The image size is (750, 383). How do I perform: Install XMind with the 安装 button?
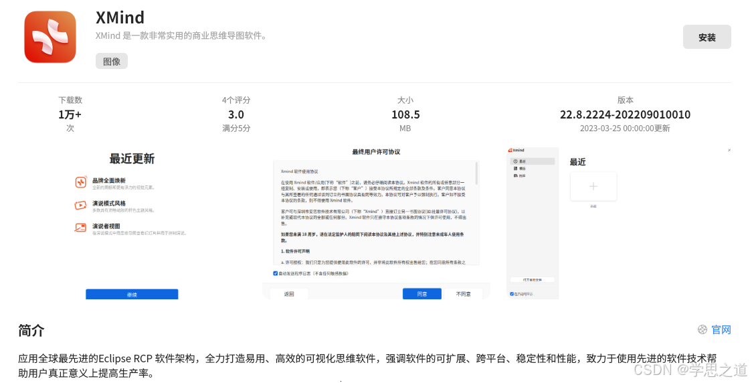click(x=707, y=37)
